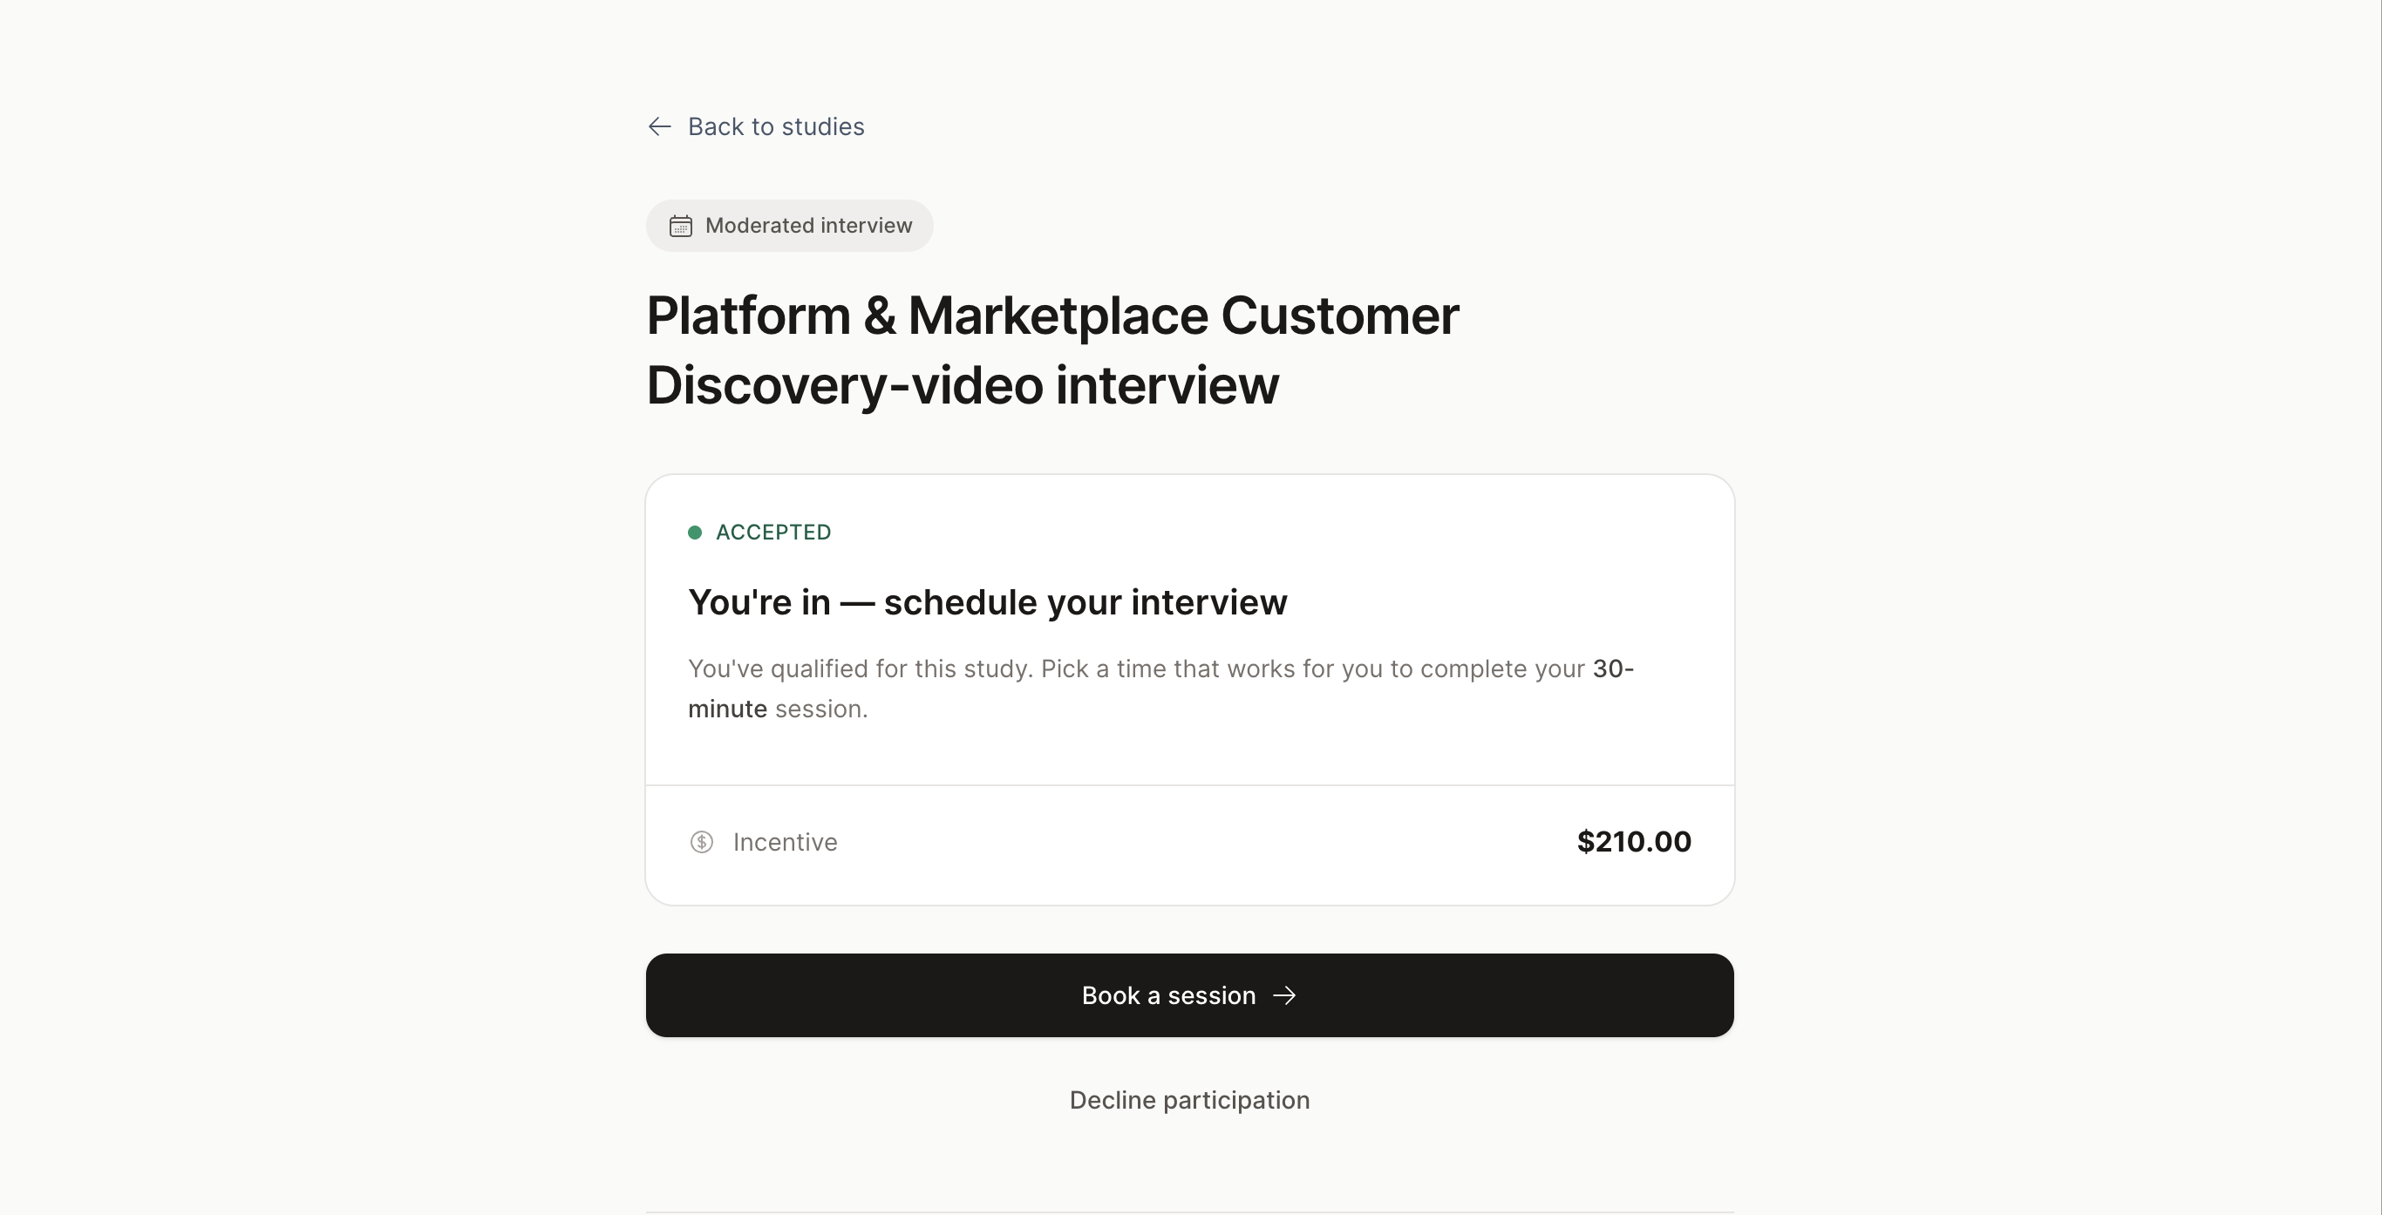The height and width of the screenshot is (1215, 2382).
Task: Click the "Platform & Marketplace Customer" title line
Action: pyautogui.click(x=1052, y=316)
